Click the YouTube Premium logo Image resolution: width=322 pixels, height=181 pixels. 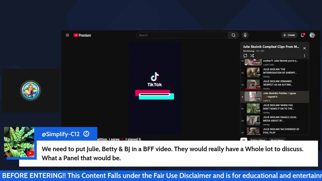82,35
